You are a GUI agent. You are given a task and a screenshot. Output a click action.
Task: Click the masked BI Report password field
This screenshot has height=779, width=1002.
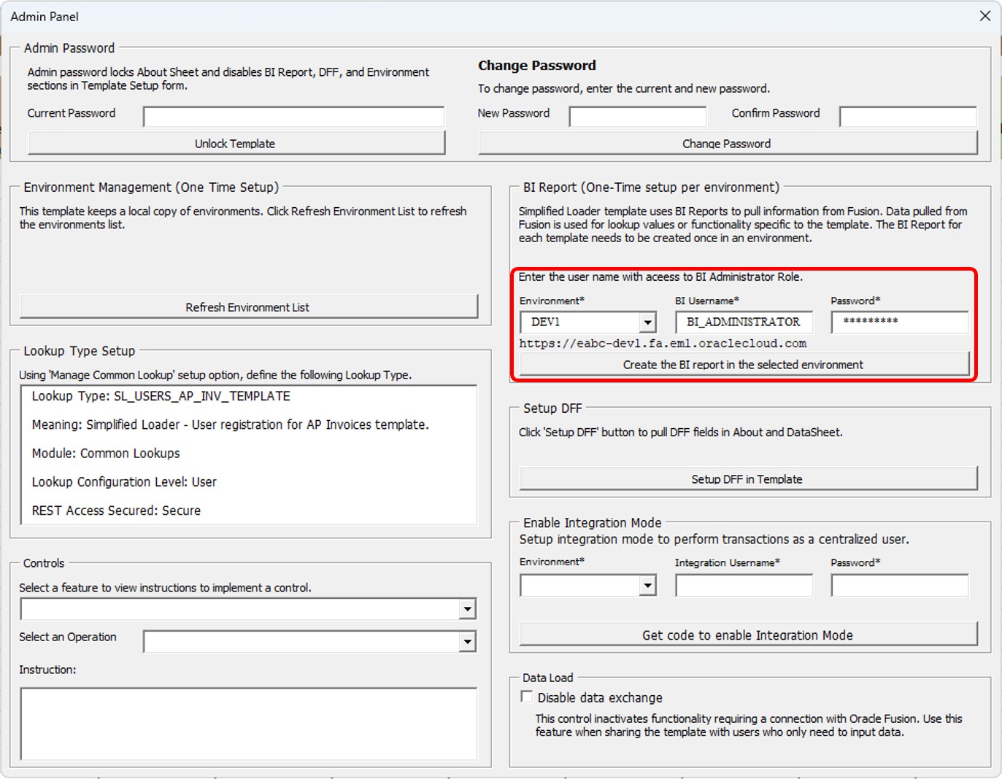pyautogui.click(x=899, y=322)
